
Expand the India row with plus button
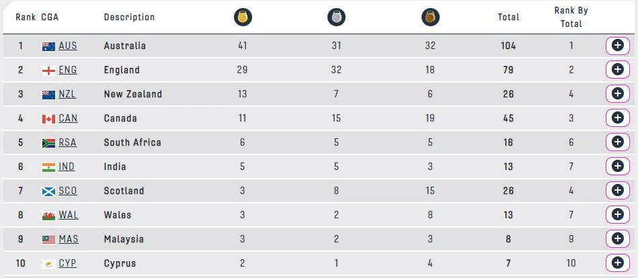pos(617,167)
